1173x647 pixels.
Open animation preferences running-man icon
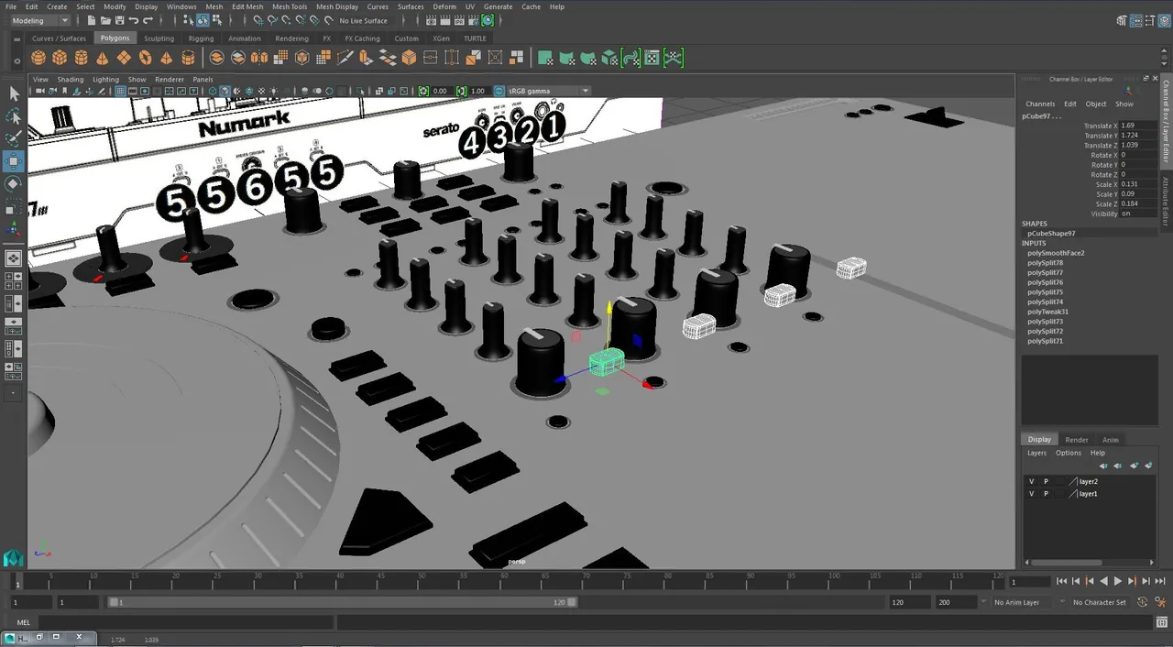click(1158, 602)
